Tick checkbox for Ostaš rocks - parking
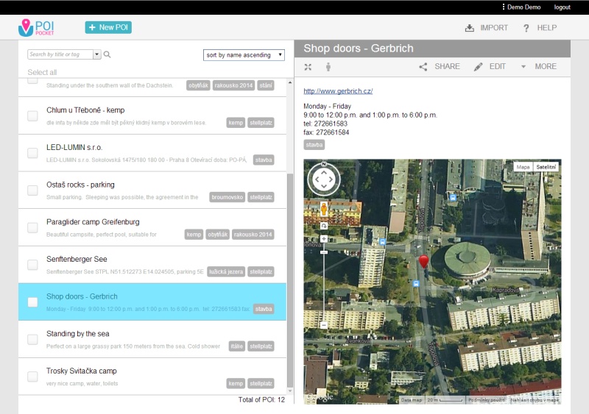Image resolution: width=589 pixels, height=414 pixels. pyautogui.click(x=32, y=190)
